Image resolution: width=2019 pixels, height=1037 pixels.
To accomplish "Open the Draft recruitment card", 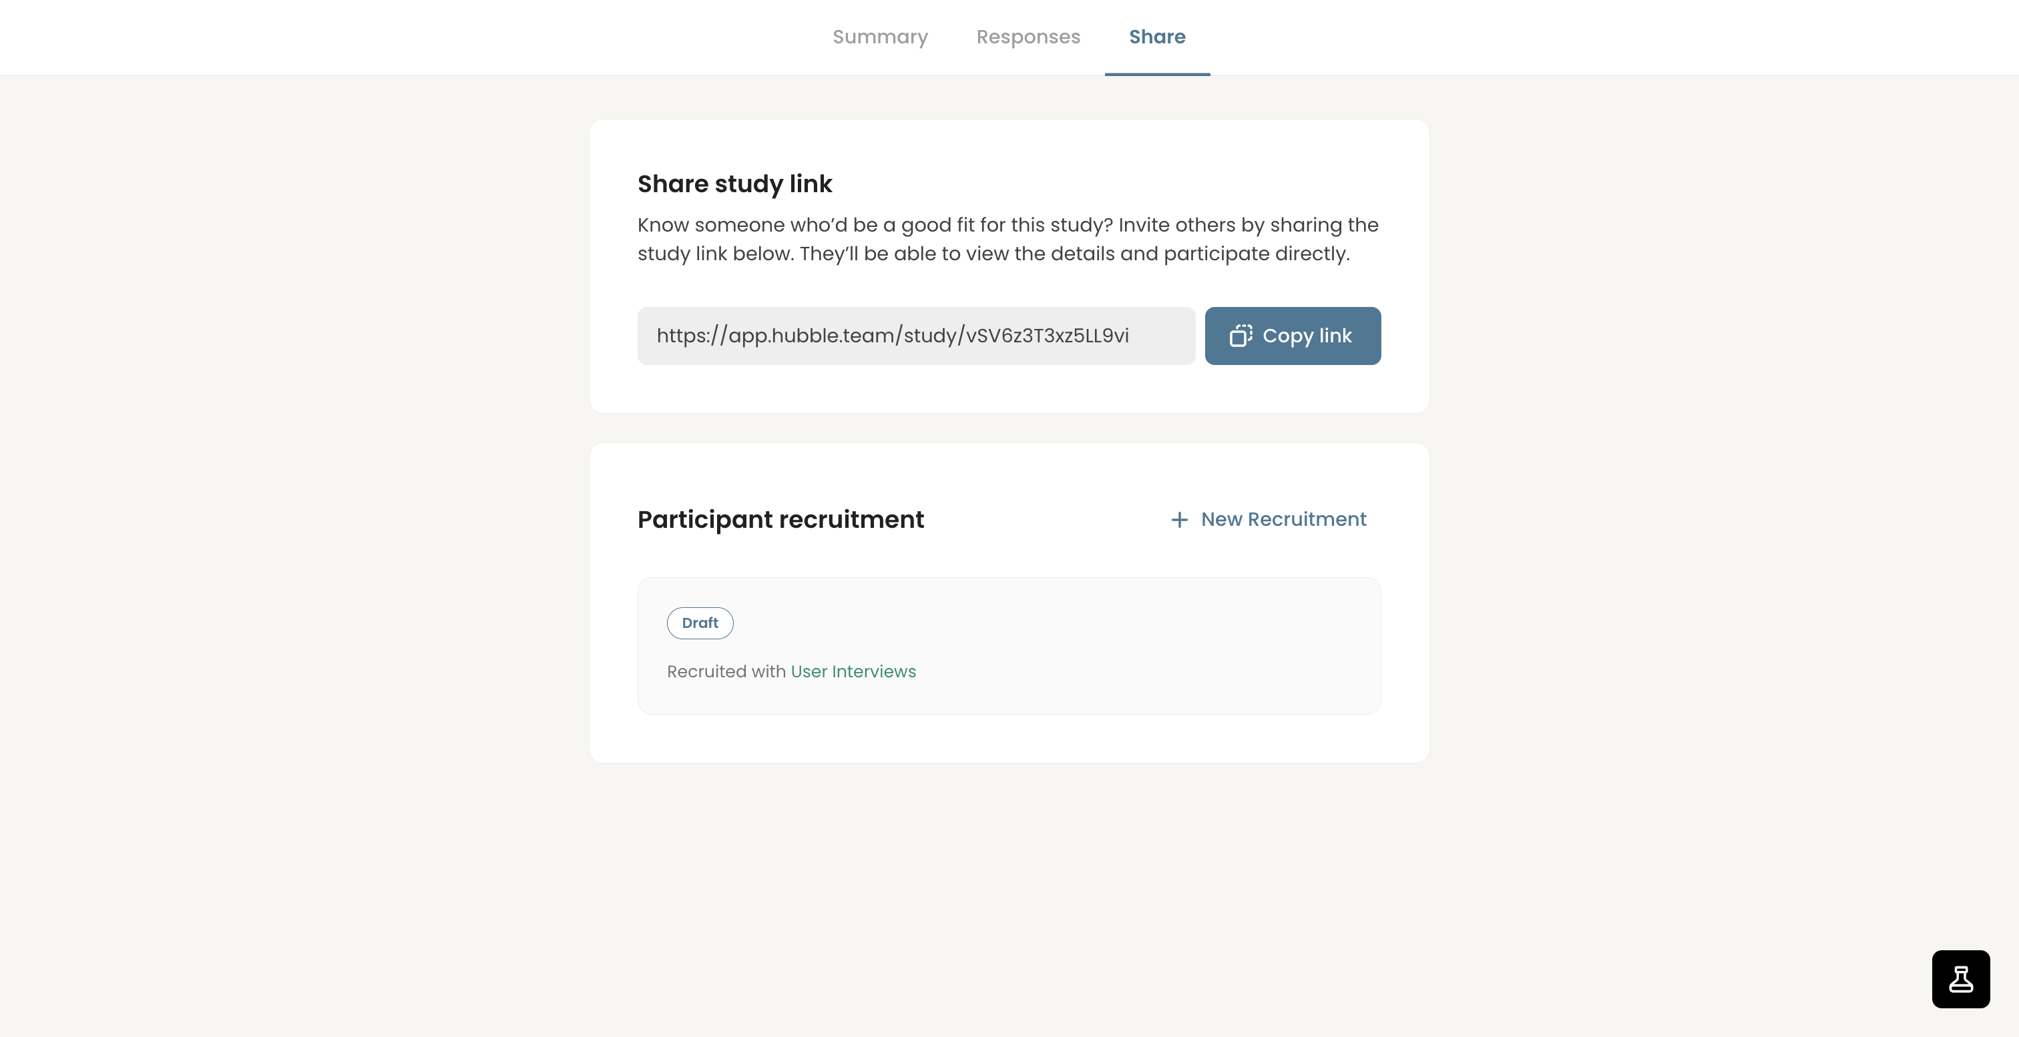I will [x=1009, y=645].
